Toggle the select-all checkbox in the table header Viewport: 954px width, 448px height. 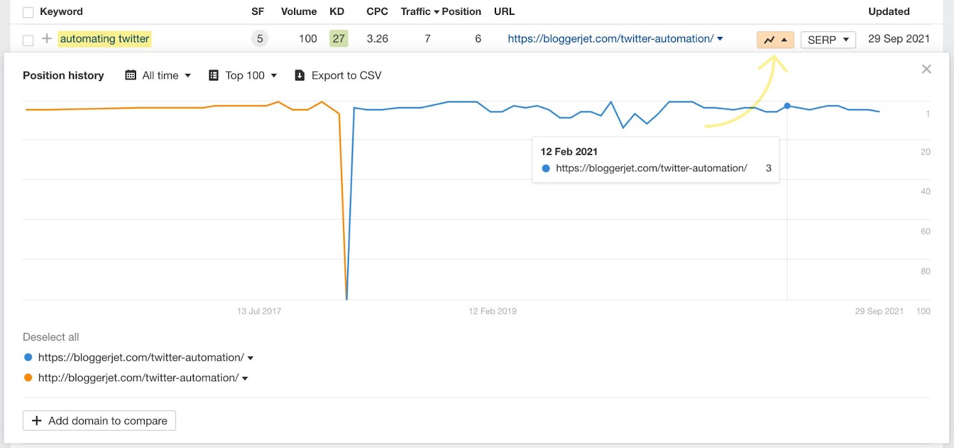click(27, 11)
